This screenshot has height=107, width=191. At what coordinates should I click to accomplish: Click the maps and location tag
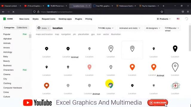(x=44, y=34)
